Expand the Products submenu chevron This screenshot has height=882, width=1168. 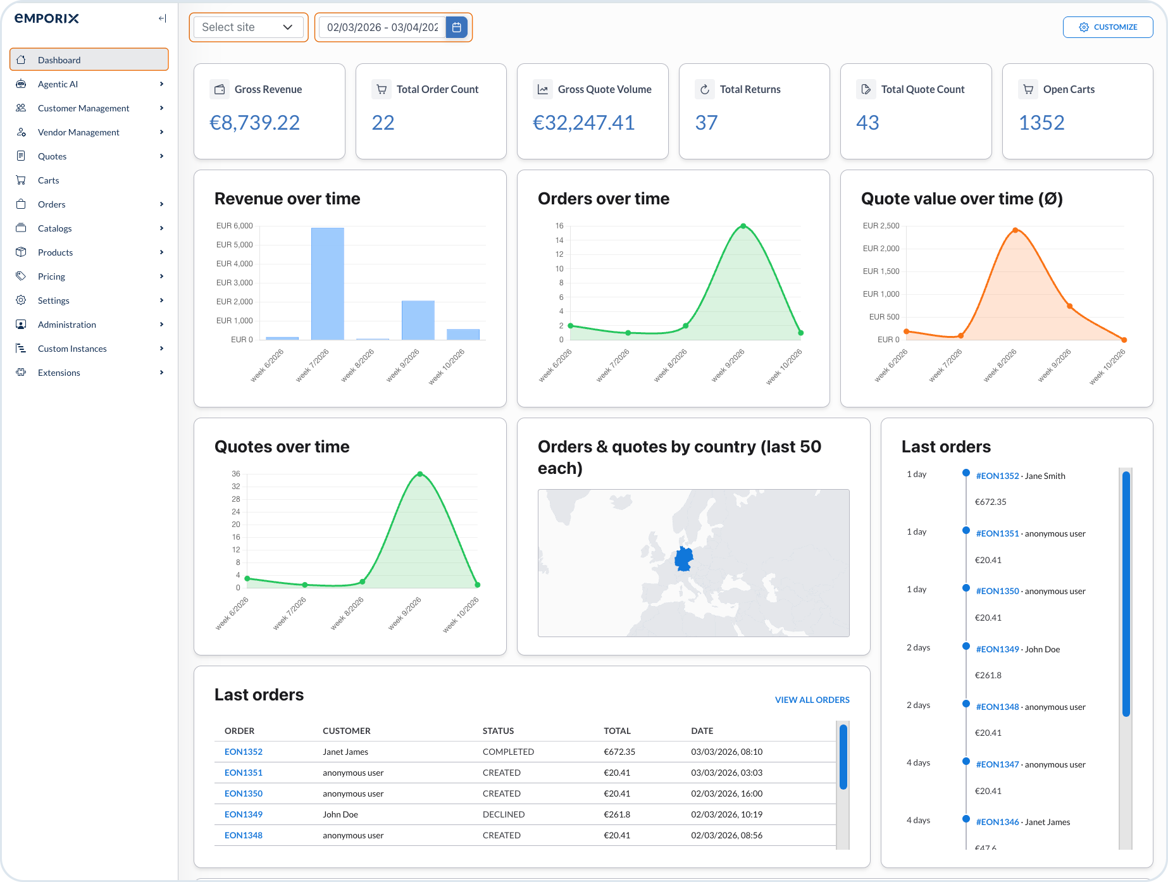tap(162, 252)
